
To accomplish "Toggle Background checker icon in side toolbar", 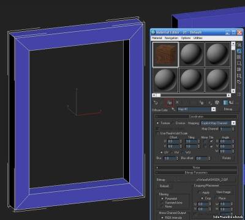I will click(239, 57).
